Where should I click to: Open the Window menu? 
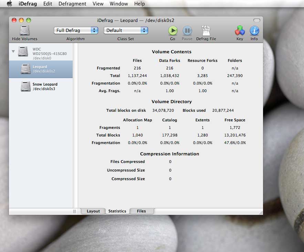point(118,4)
